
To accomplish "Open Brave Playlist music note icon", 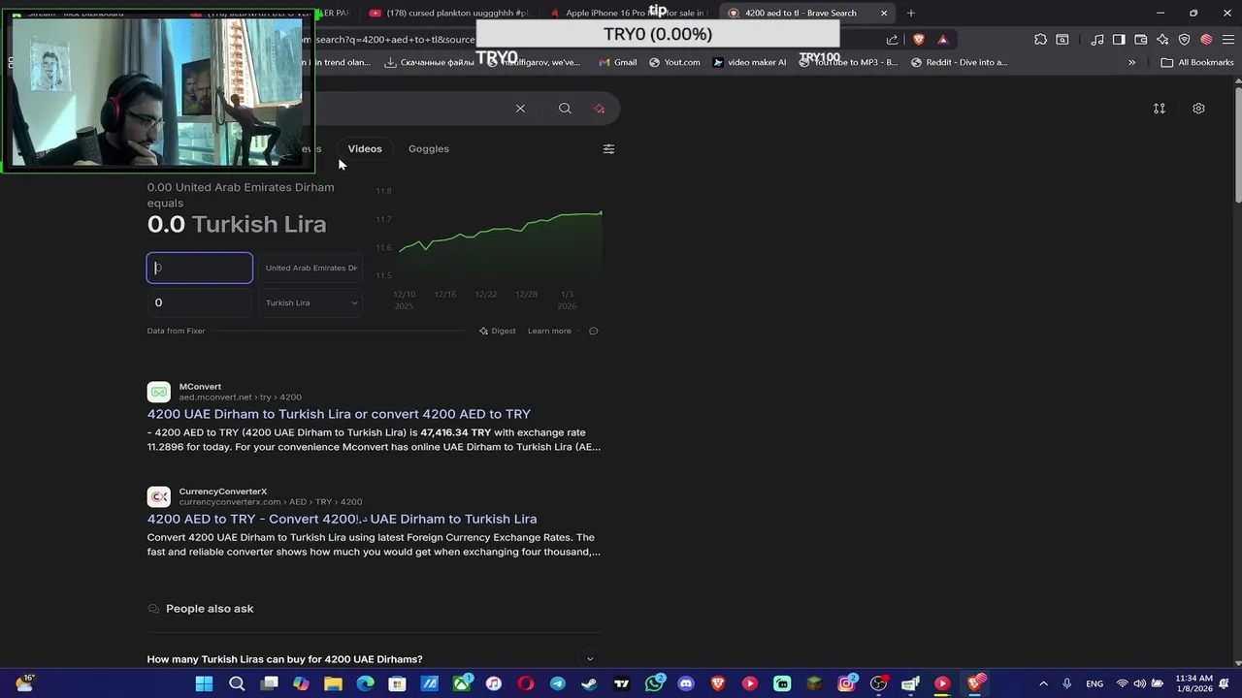I will pos(1096,40).
